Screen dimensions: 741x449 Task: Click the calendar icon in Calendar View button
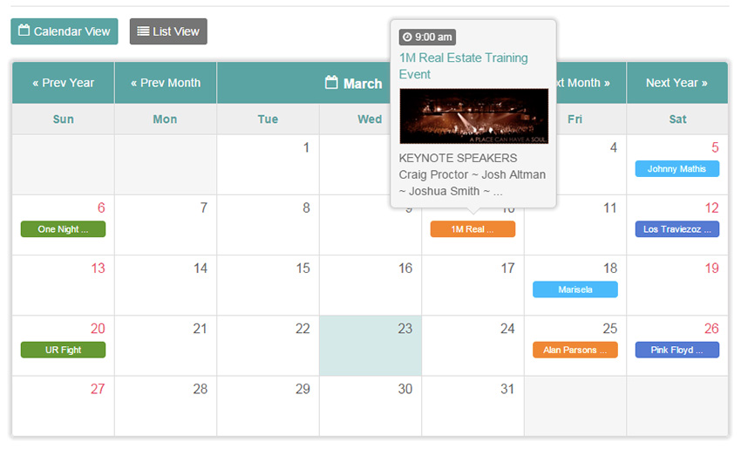[x=24, y=31]
